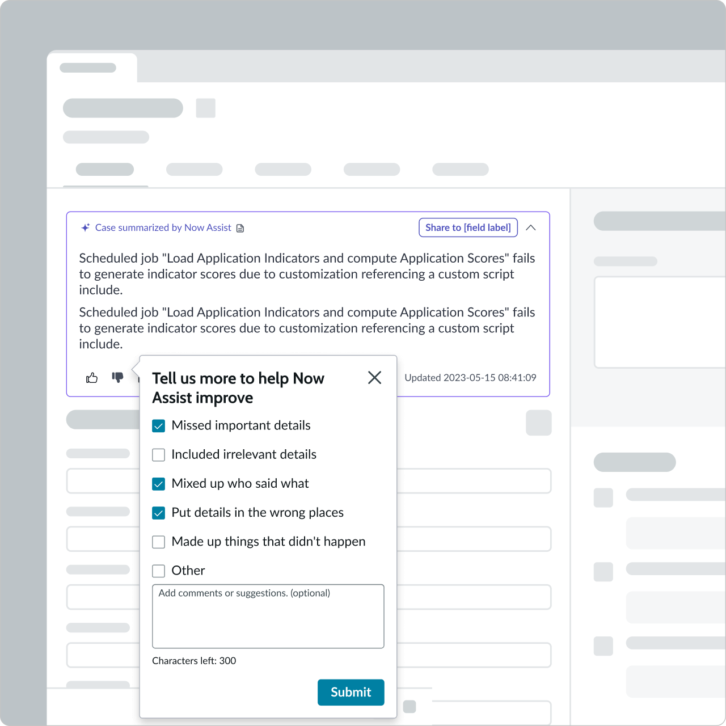Uncheck Mixed up who said what
726x726 pixels.
pyautogui.click(x=159, y=484)
